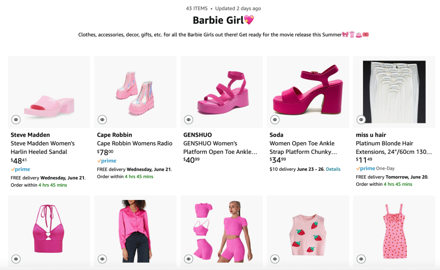Click eye icon on pink halter top

coord(15,259)
